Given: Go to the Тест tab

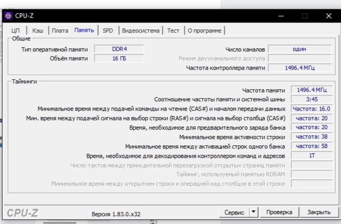Looking at the screenshot, I should pyautogui.click(x=173, y=31).
